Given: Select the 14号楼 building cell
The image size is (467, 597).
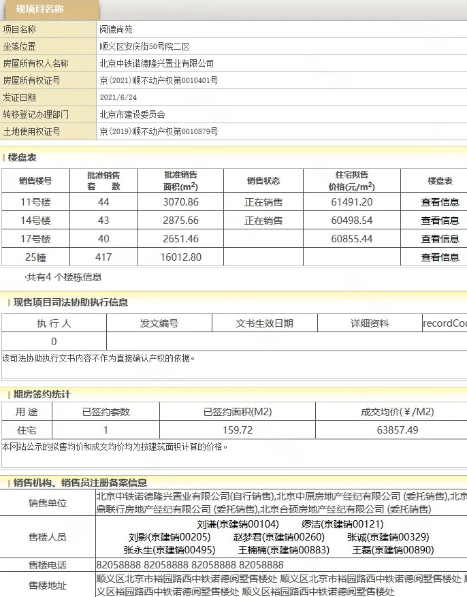Looking at the screenshot, I should pos(35,221).
